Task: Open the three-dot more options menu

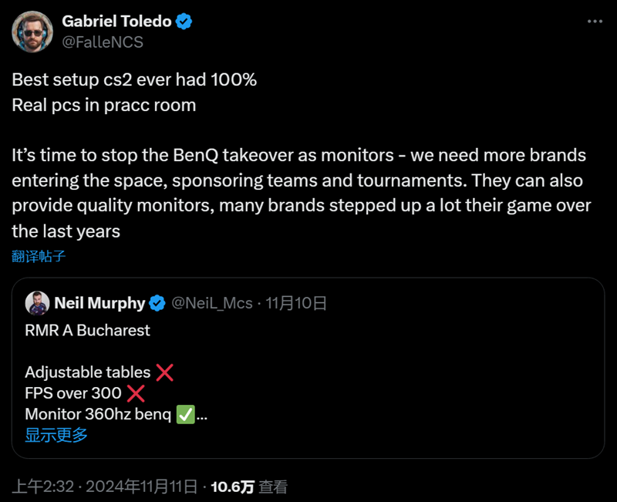Action: [x=595, y=22]
